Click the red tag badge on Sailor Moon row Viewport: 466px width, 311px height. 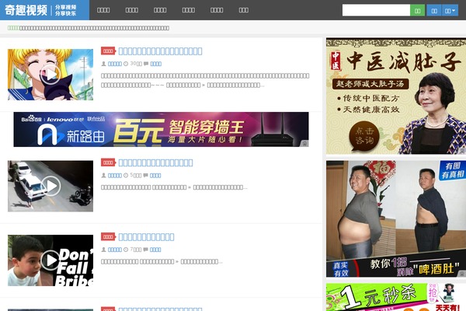pos(108,51)
